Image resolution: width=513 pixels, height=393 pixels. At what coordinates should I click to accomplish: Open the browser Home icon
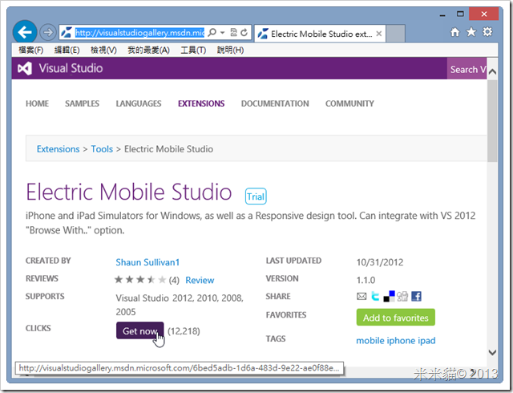(454, 32)
